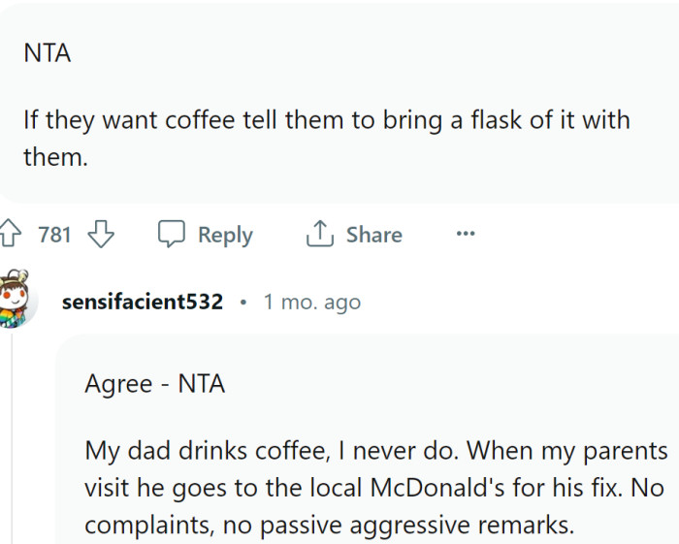Upvote the flask of coffee comment
Screen dimensions: 679x544
(x=11, y=234)
